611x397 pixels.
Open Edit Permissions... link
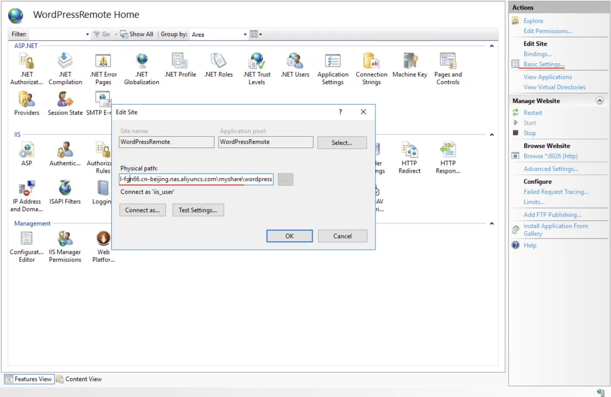click(x=548, y=31)
